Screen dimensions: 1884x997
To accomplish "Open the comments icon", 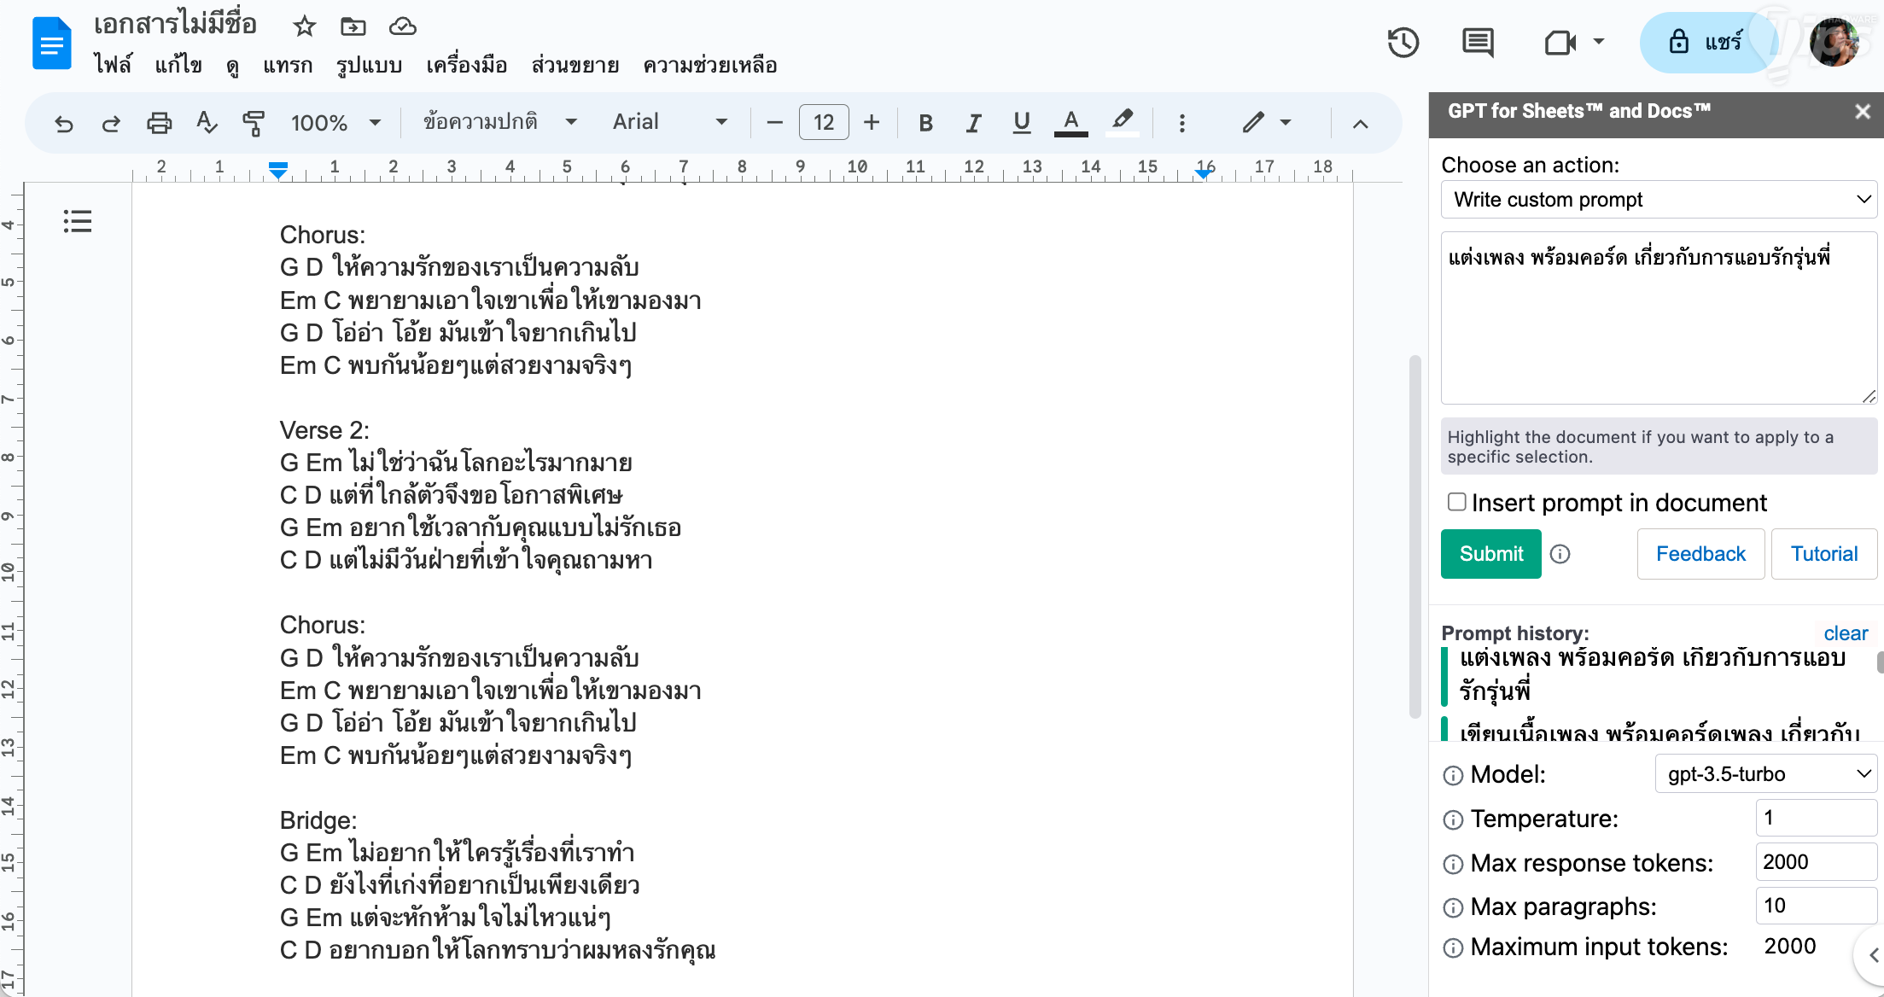I will click(1478, 43).
